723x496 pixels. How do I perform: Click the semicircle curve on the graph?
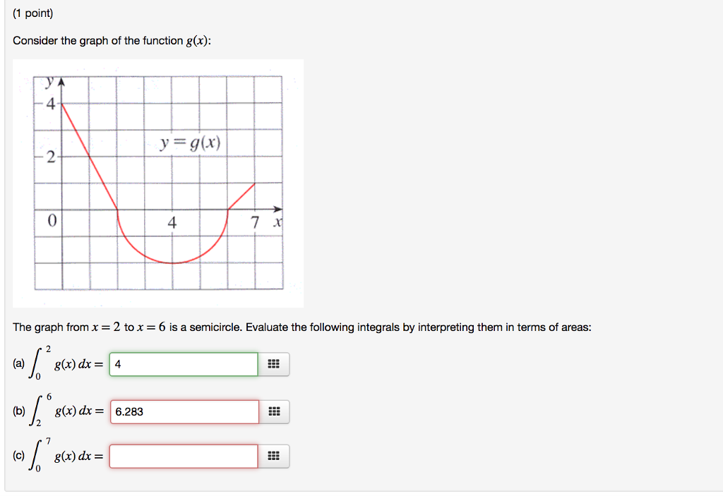pos(172,261)
